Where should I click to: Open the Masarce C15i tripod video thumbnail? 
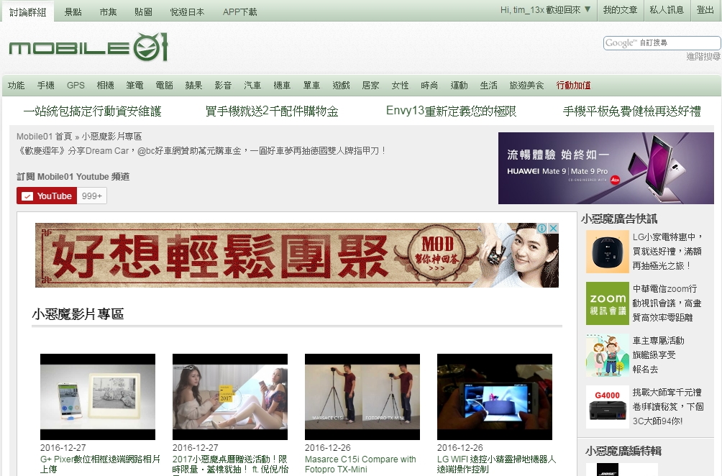(x=362, y=397)
